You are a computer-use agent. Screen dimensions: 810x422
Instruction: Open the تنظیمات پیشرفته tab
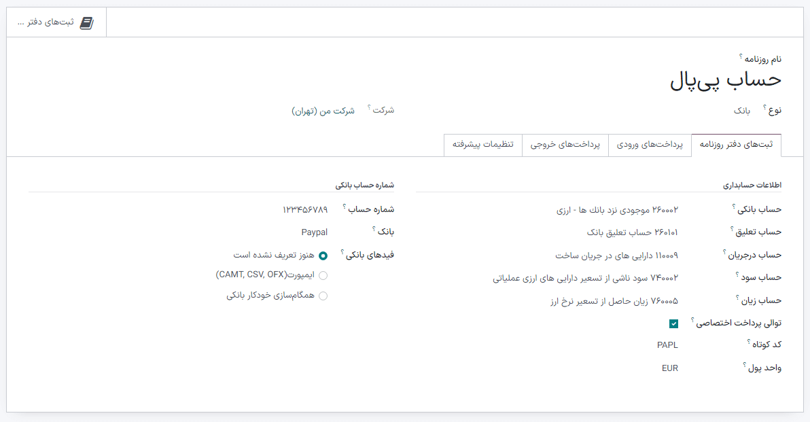click(x=483, y=145)
